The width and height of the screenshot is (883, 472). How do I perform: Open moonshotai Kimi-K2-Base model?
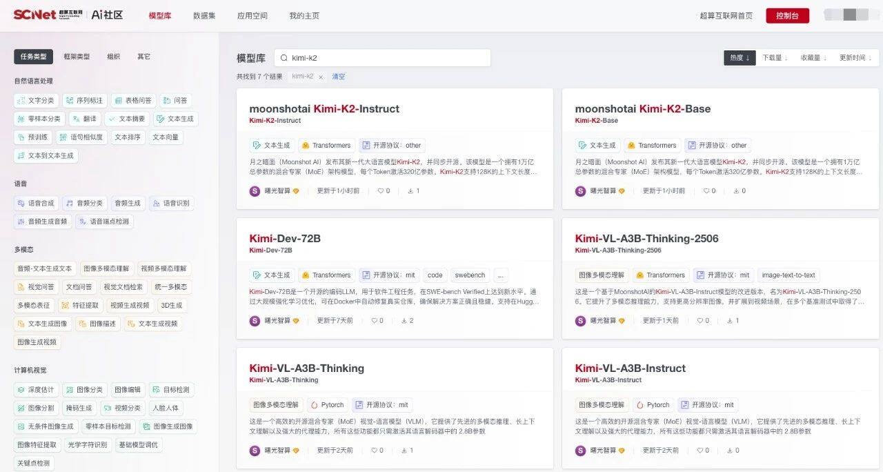[643, 108]
